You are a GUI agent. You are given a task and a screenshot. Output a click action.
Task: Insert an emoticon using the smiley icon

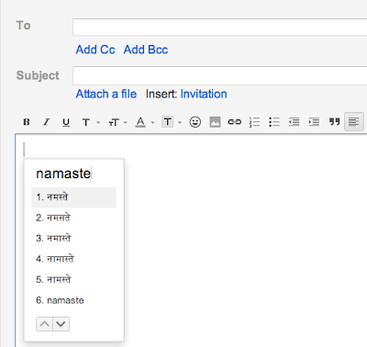coord(195,122)
